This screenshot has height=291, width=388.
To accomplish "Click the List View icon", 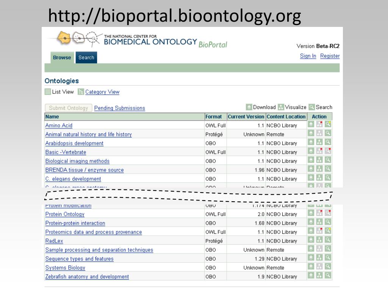I will [x=48, y=92].
